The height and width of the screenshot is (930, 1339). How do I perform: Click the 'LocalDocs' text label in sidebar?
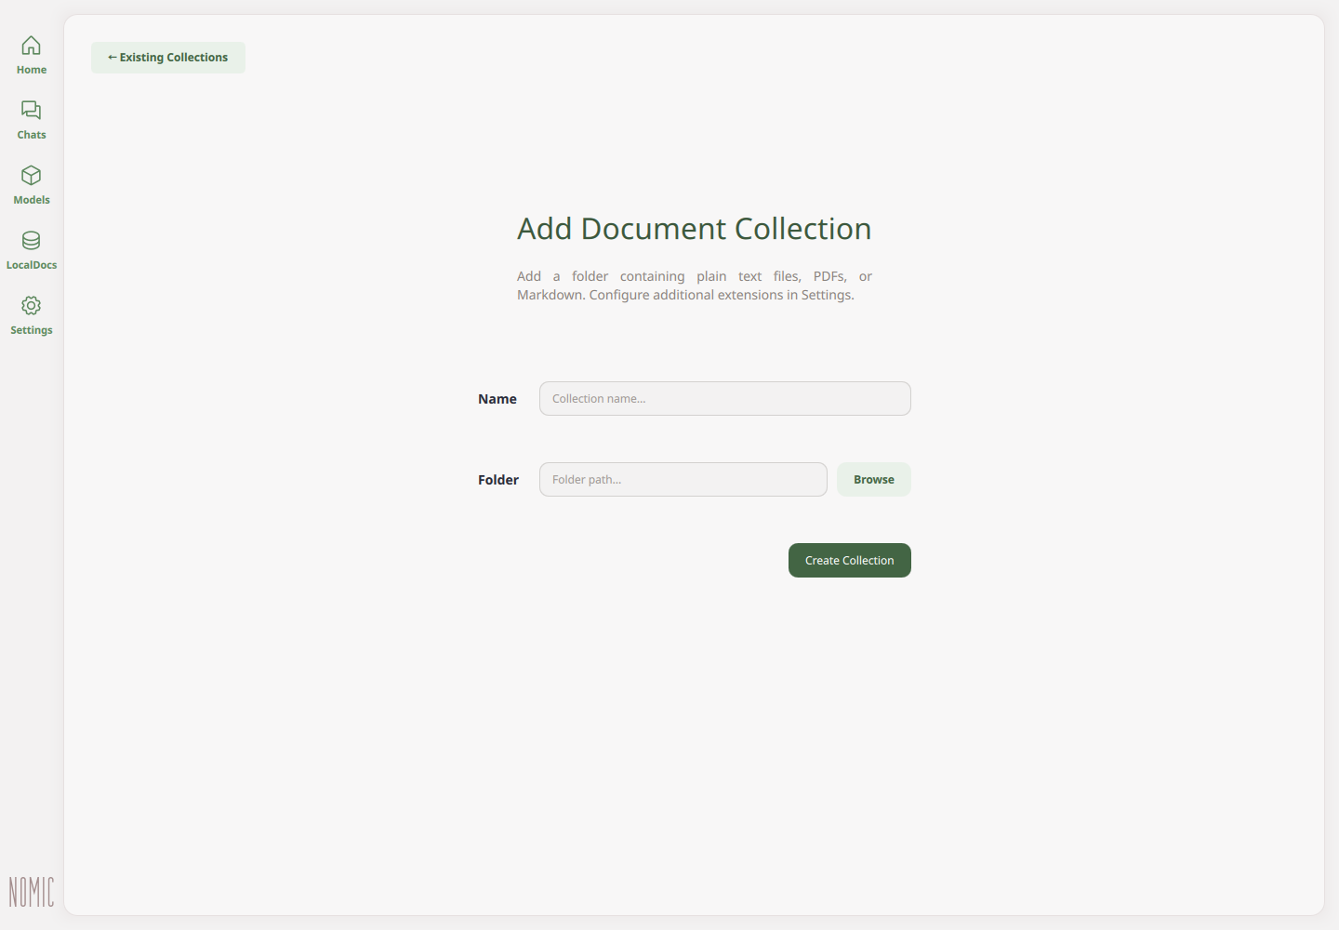[32, 265]
